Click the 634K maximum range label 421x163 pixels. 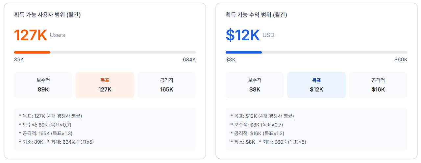click(189, 60)
